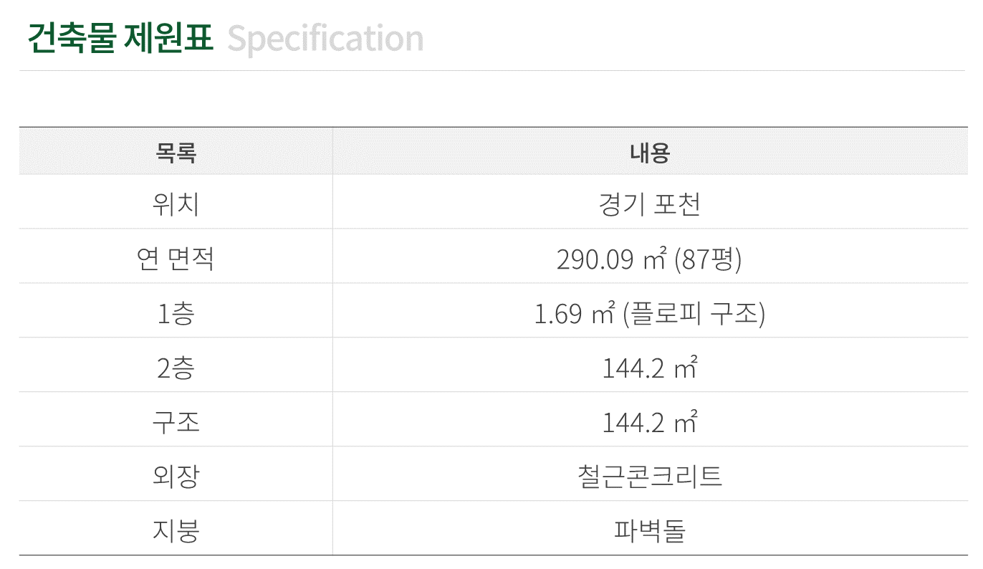The image size is (983, 569).
Task: Click the 144.2 ㎡ value in 구조 row
Action: click(x=650, y=422)
